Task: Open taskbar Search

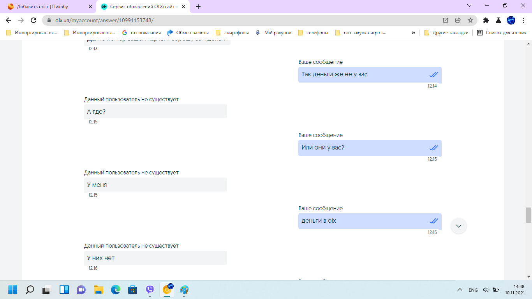Action: pyautogui.click(x=30, y=290)
